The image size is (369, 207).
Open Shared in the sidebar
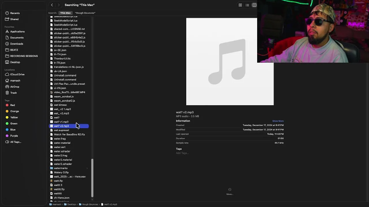[14, 19]
